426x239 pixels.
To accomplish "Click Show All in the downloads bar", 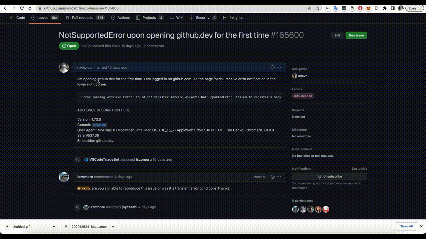I will pos(406,226).
